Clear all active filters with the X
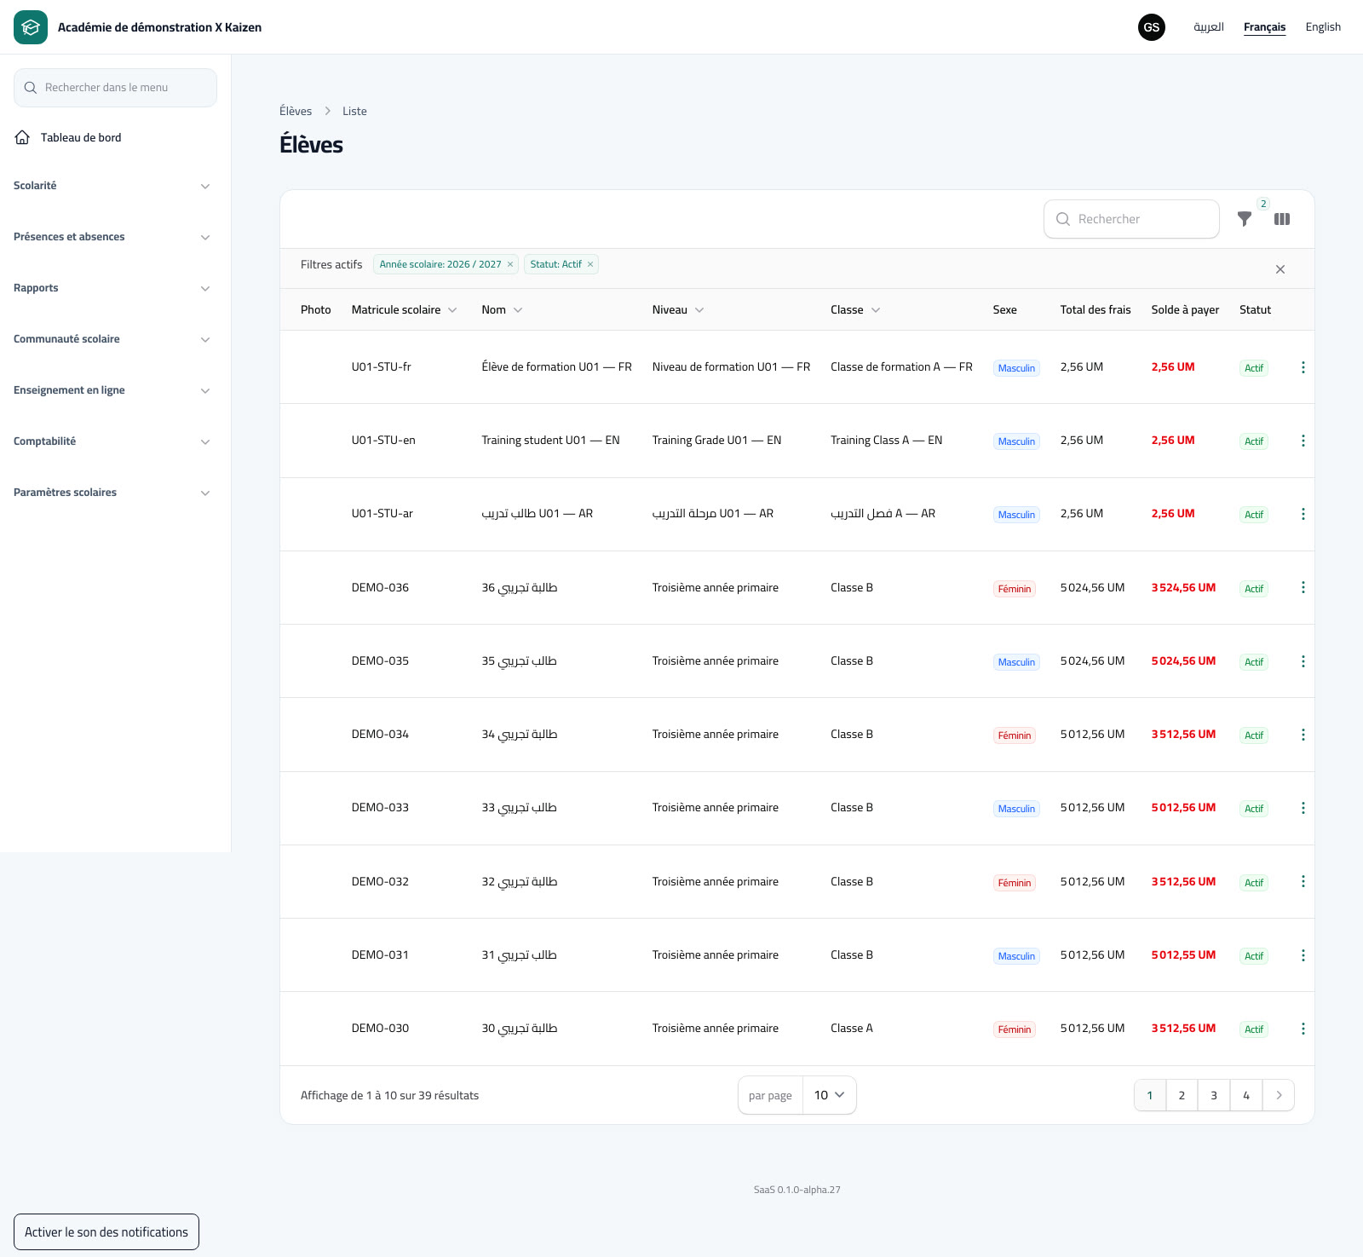The height and width of the screenshot is (1257, 1363). pyautogui.click(x=1280, y=269)
